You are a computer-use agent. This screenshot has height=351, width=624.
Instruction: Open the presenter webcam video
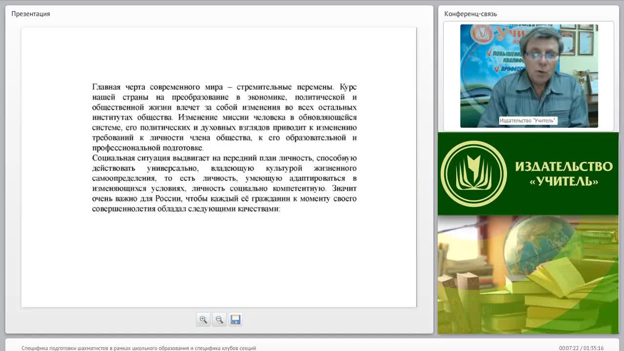[x=529, y=76]
